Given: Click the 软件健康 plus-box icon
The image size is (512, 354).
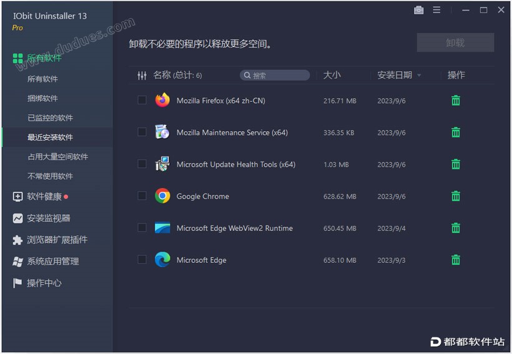Looking at the screenshot, I should coord(17,197).
